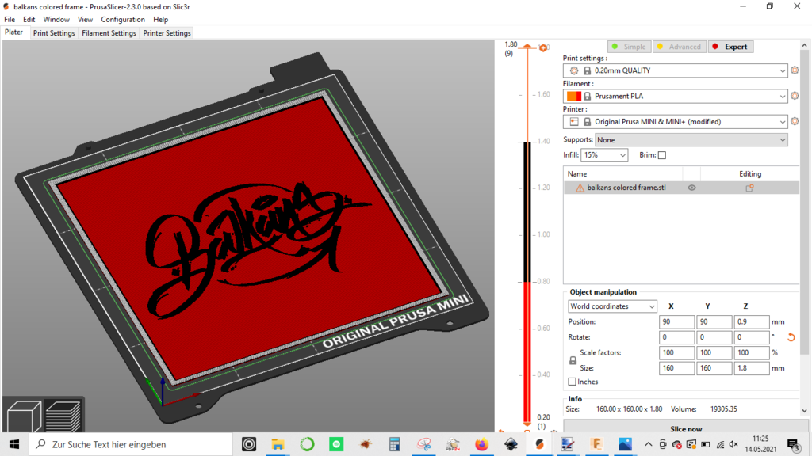Click the reset rotation arrow icon
The image size is (812, 456).
point(791,337)
